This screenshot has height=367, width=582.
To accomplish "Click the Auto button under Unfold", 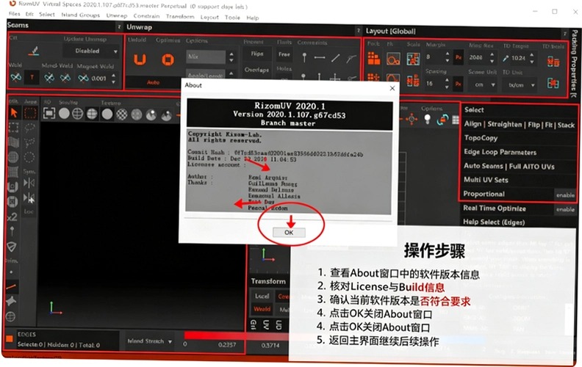I will point(153,83).
